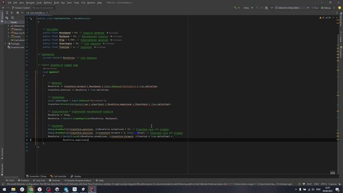Open the build hammer dropdown arrow
The image size is (343, 193).
[238, 8]
